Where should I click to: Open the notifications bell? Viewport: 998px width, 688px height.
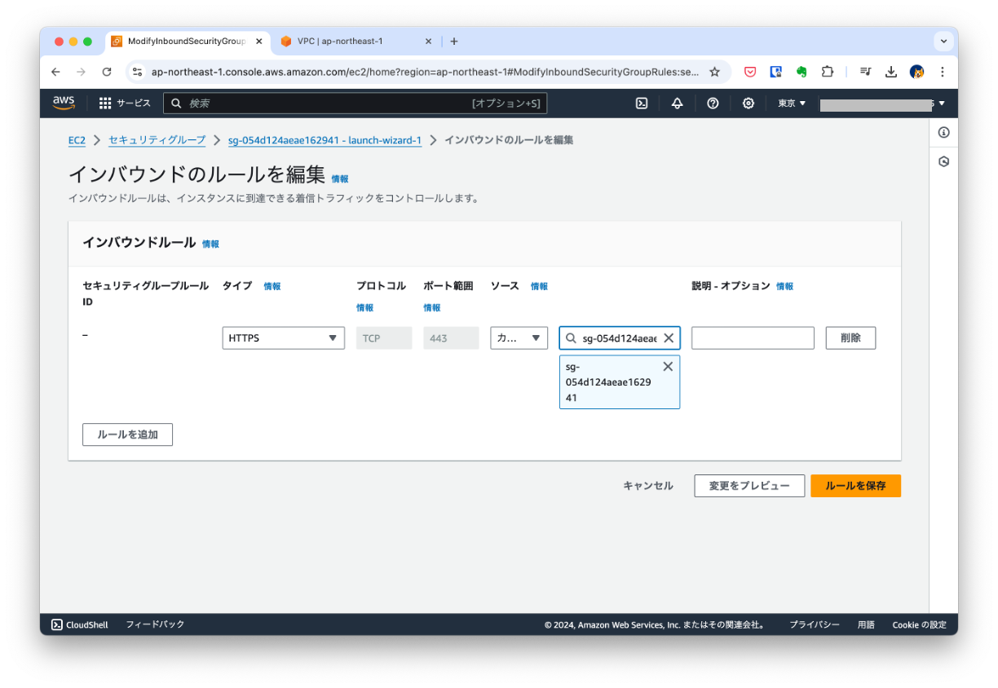[x=677, y=104]
